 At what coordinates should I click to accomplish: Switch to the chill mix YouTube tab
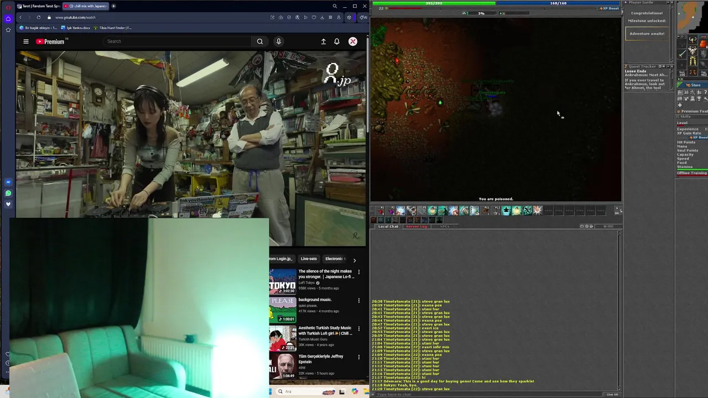(85, 6)
